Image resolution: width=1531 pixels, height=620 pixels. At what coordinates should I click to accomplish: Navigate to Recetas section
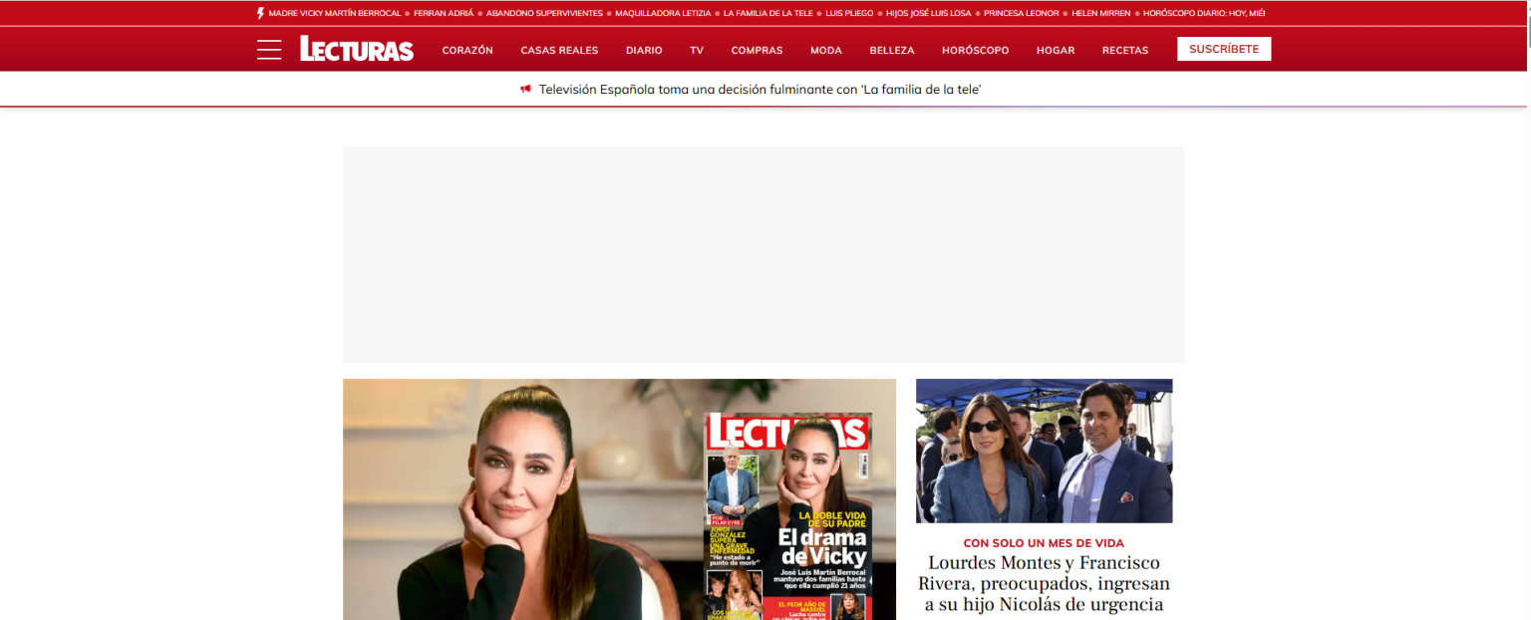1124,50
